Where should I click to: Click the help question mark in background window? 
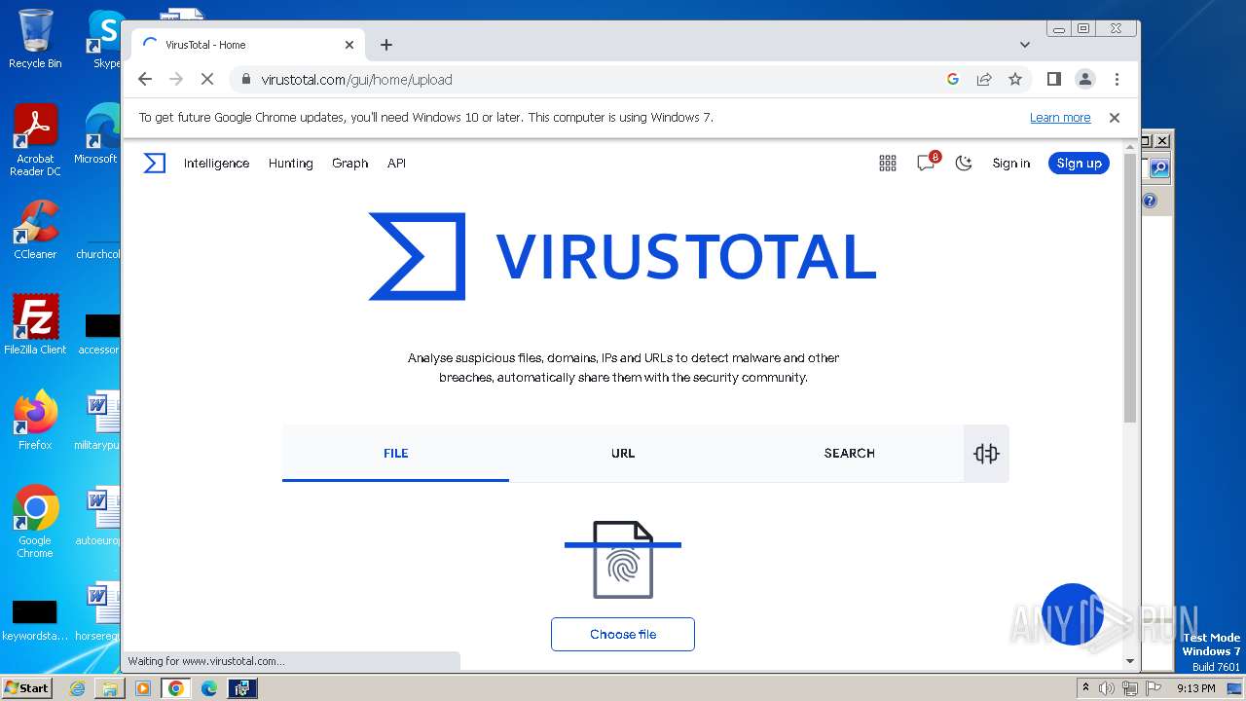point(1150,201)
